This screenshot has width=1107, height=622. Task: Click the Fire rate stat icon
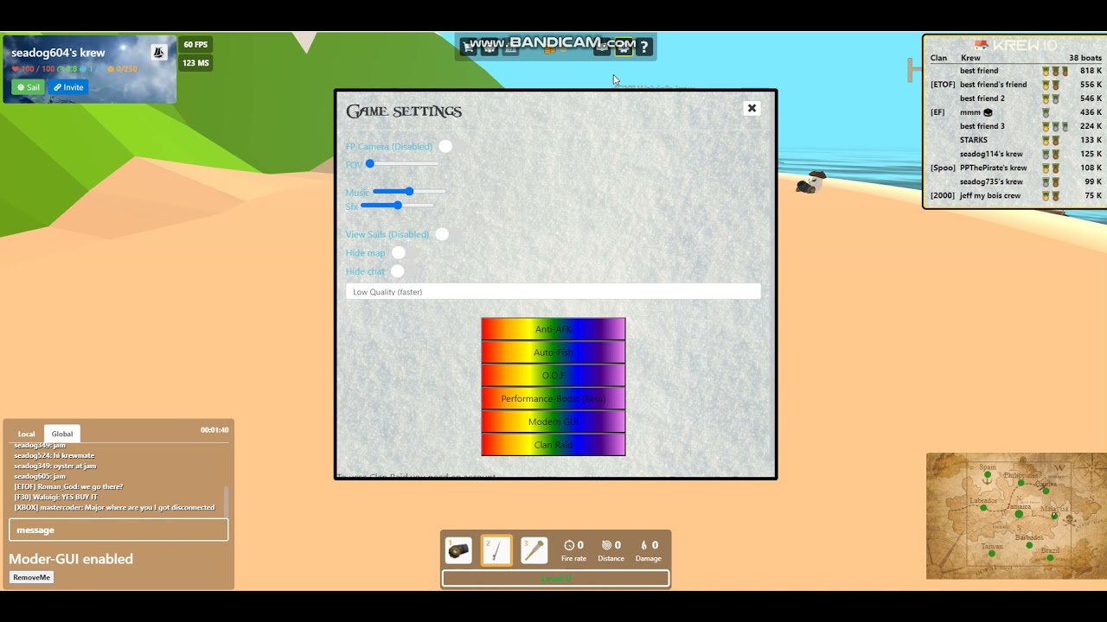point(569,545)
